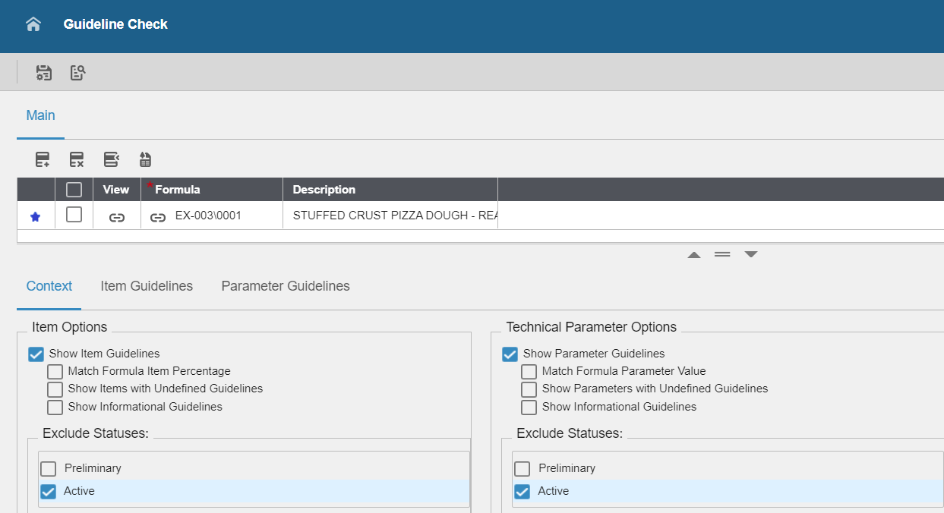
Task: Click the View link icon in formula row
Action: (x=117, y=217)
